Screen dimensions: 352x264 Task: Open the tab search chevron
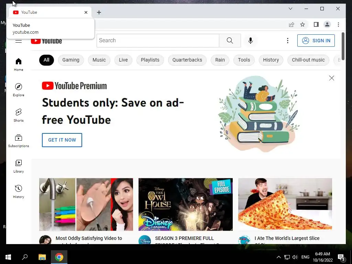click(290, 9)
